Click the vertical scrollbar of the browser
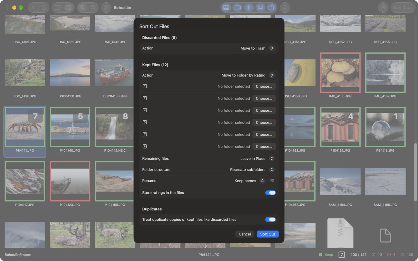The width and height of the screenshot is (418, 261). point(416,172)
